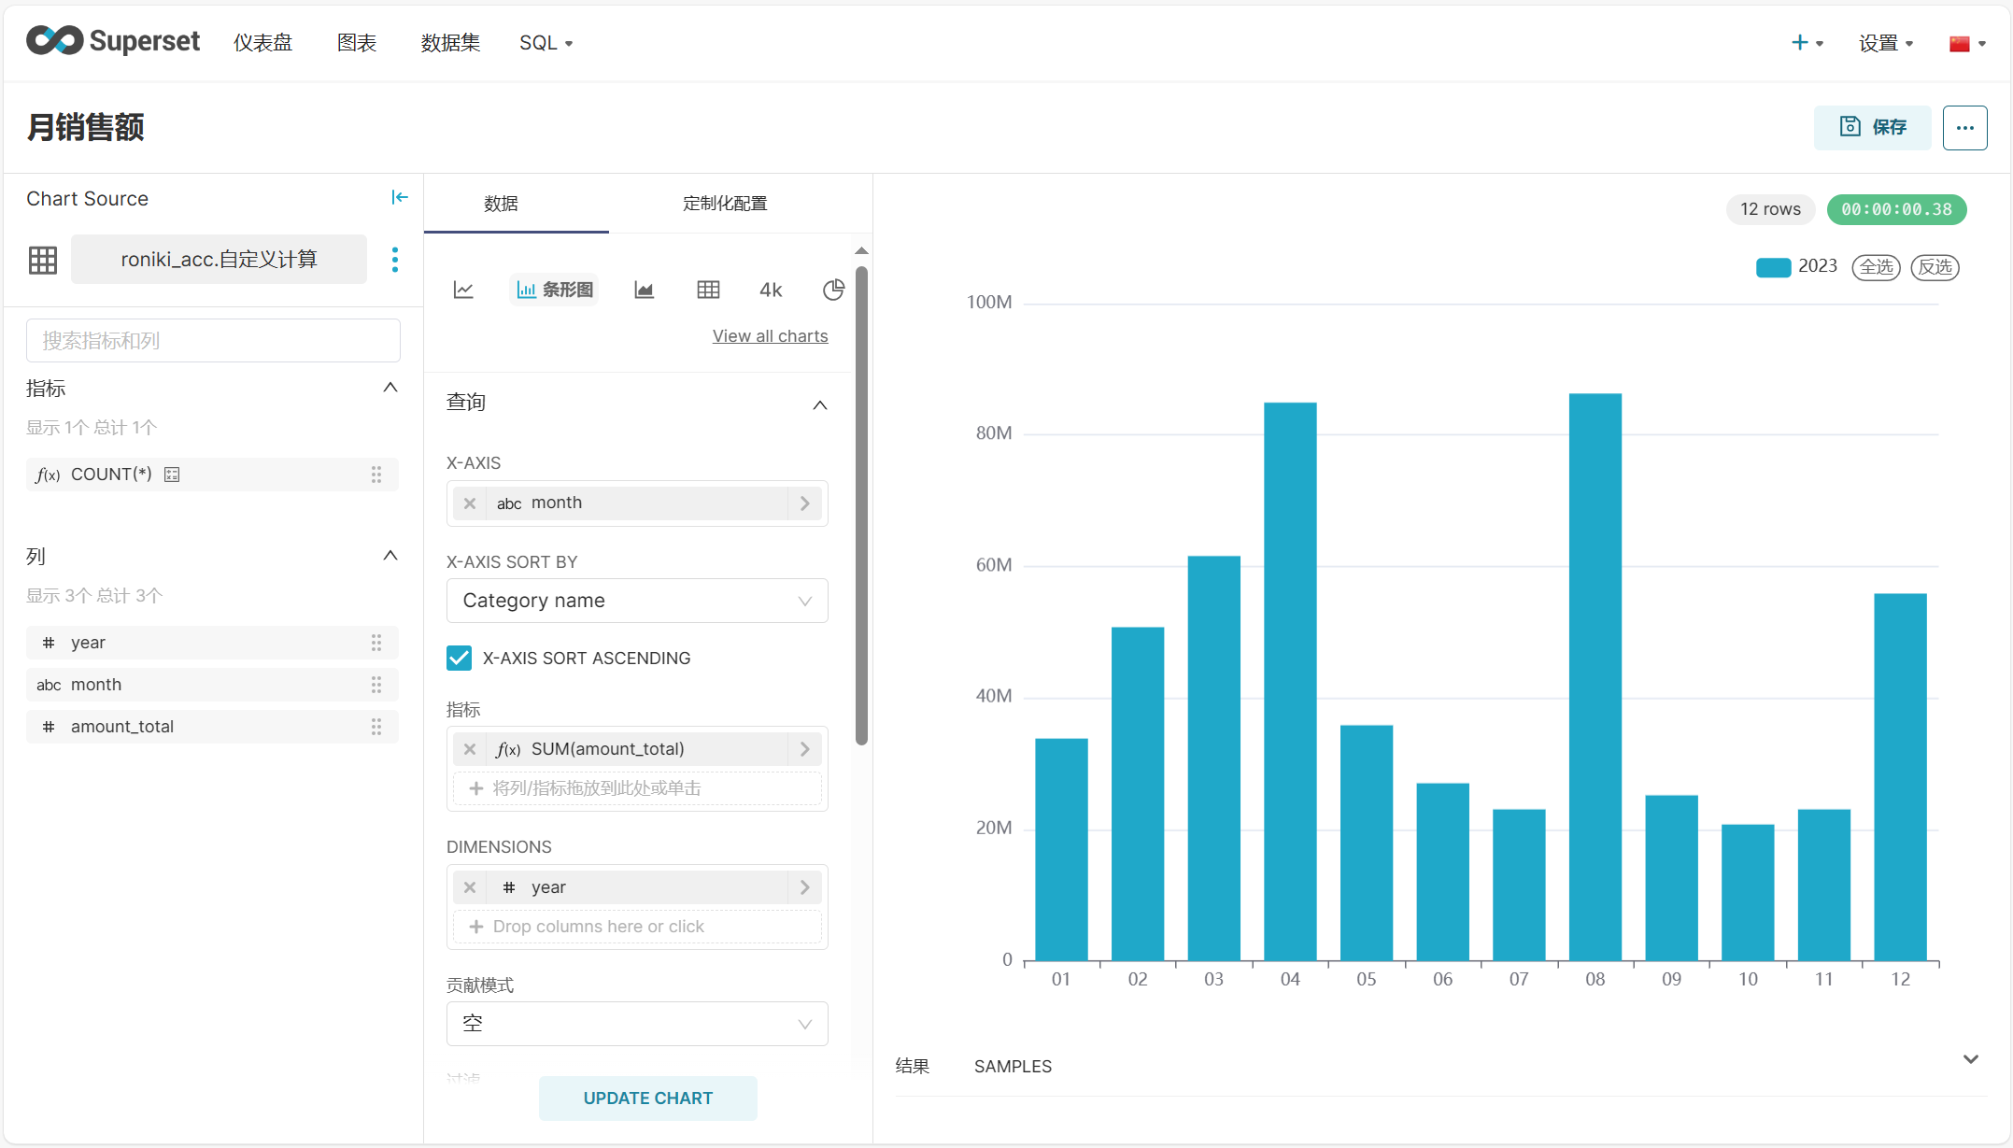Collapse the 查询 section
This screenshot has width=2013, height=1148.
819,404
